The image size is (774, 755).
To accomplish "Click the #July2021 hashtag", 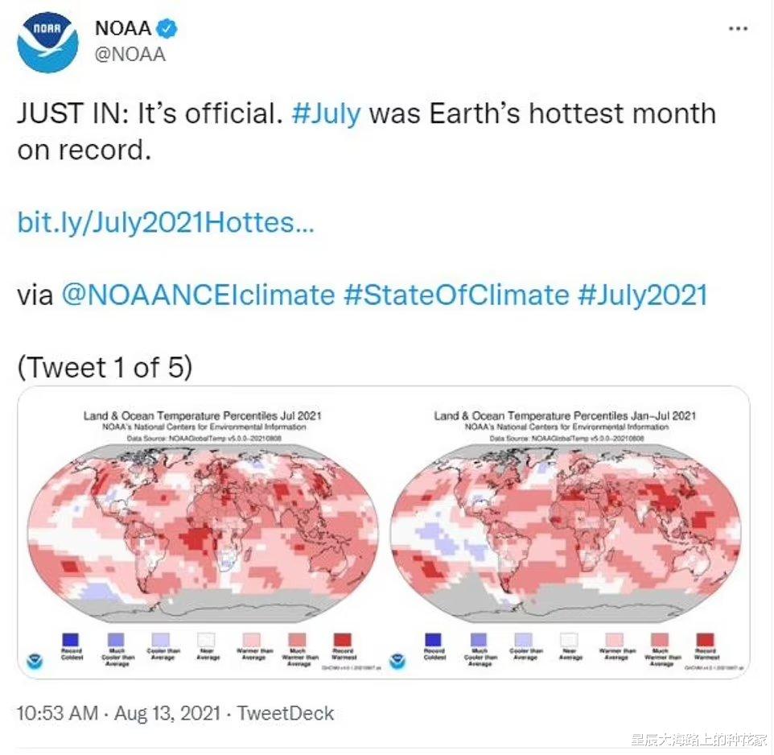I will point(642,295).
